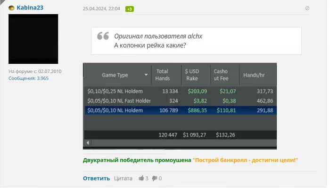The width and height of the screenshot is (330, 188).
Task: Click the 291,88 hands per hour value
Action: click(265, 111)
